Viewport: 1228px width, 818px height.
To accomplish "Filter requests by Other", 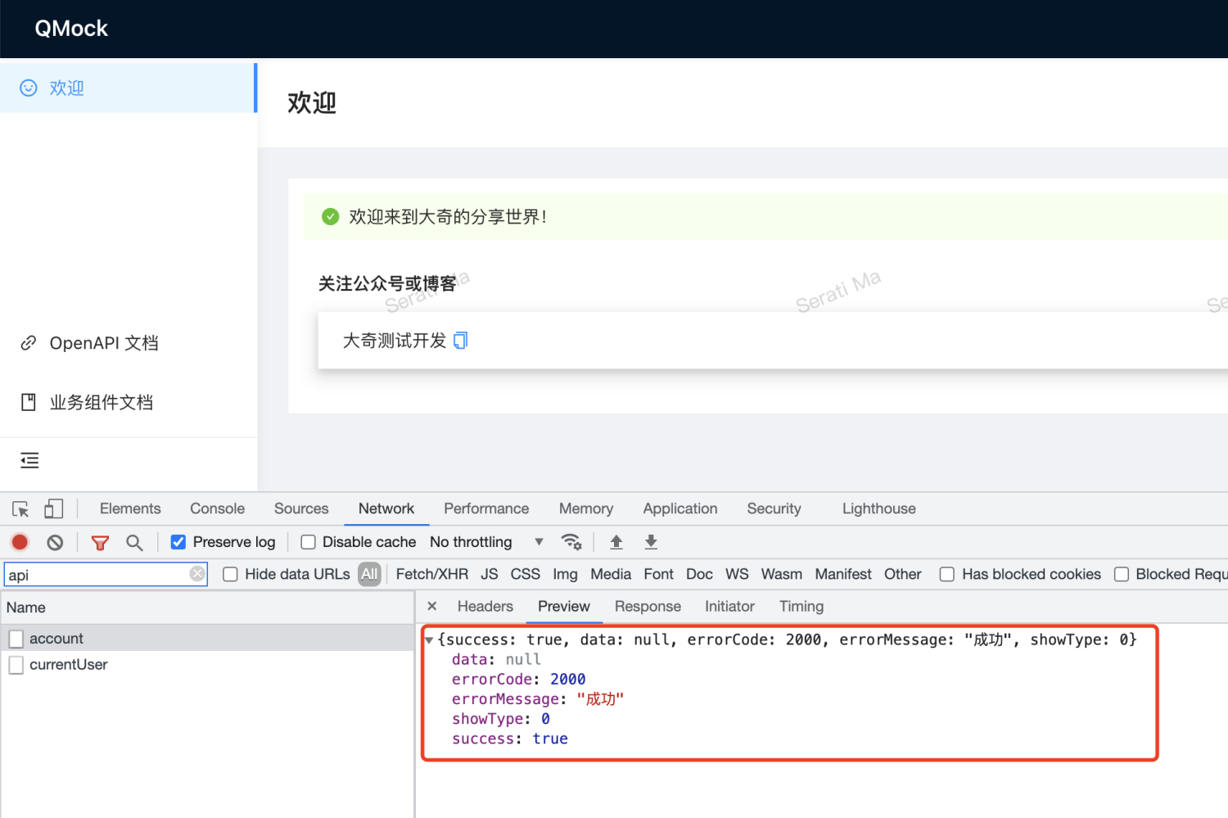I will click(903, 574).
